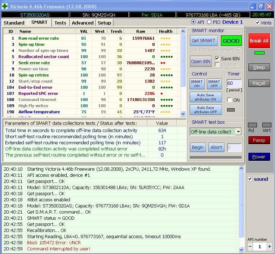
Task: Click the Name column header
Action: tap(46, 31)
